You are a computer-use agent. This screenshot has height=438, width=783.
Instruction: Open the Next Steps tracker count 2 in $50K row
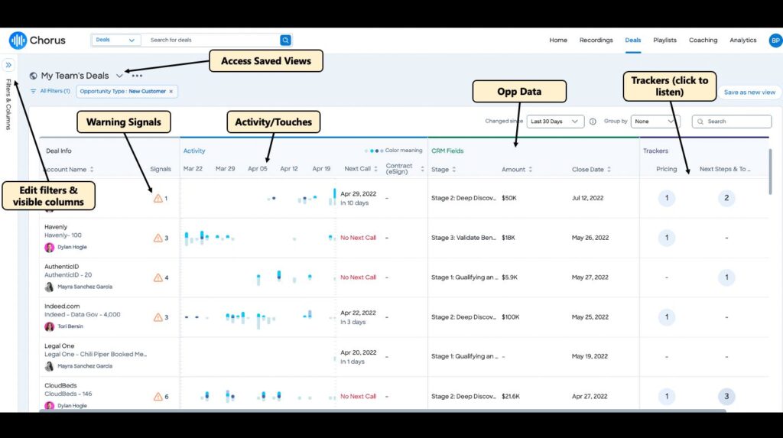pyautogui.click(x=726, y=198)
